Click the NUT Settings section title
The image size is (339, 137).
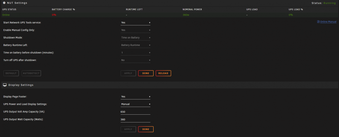pyautogui.click(x=17, y=3)
